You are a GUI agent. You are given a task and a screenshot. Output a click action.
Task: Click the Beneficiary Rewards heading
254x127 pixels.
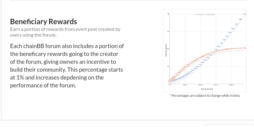(x=43, y=21)
